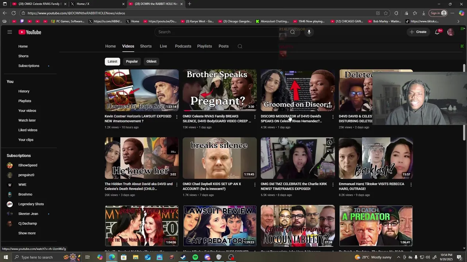Image resolution: width=467 pixels, height=262 pixels.
Task: Open options menu for TMZ CELEBRATE video
Action: (x=332, y=184)
